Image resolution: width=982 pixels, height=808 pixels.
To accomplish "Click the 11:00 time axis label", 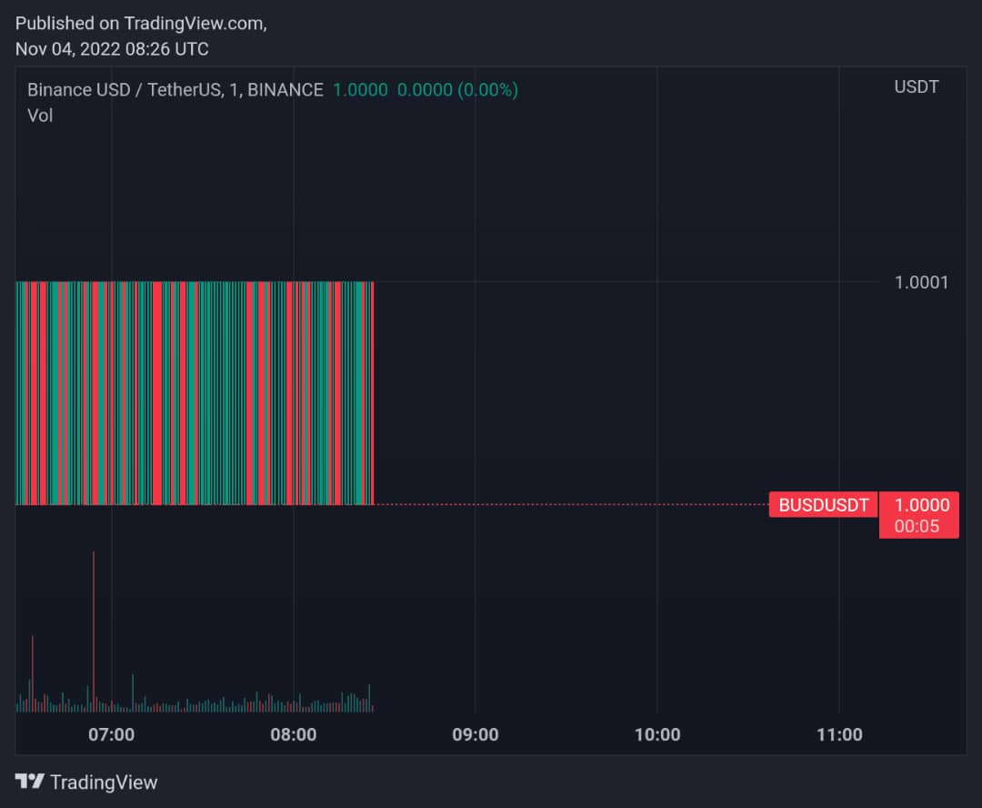I will tap(839, 734).
